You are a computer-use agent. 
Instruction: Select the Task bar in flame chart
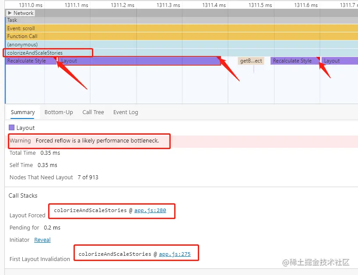182,20
